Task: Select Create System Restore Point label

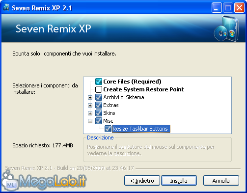Action: point(143,89)
